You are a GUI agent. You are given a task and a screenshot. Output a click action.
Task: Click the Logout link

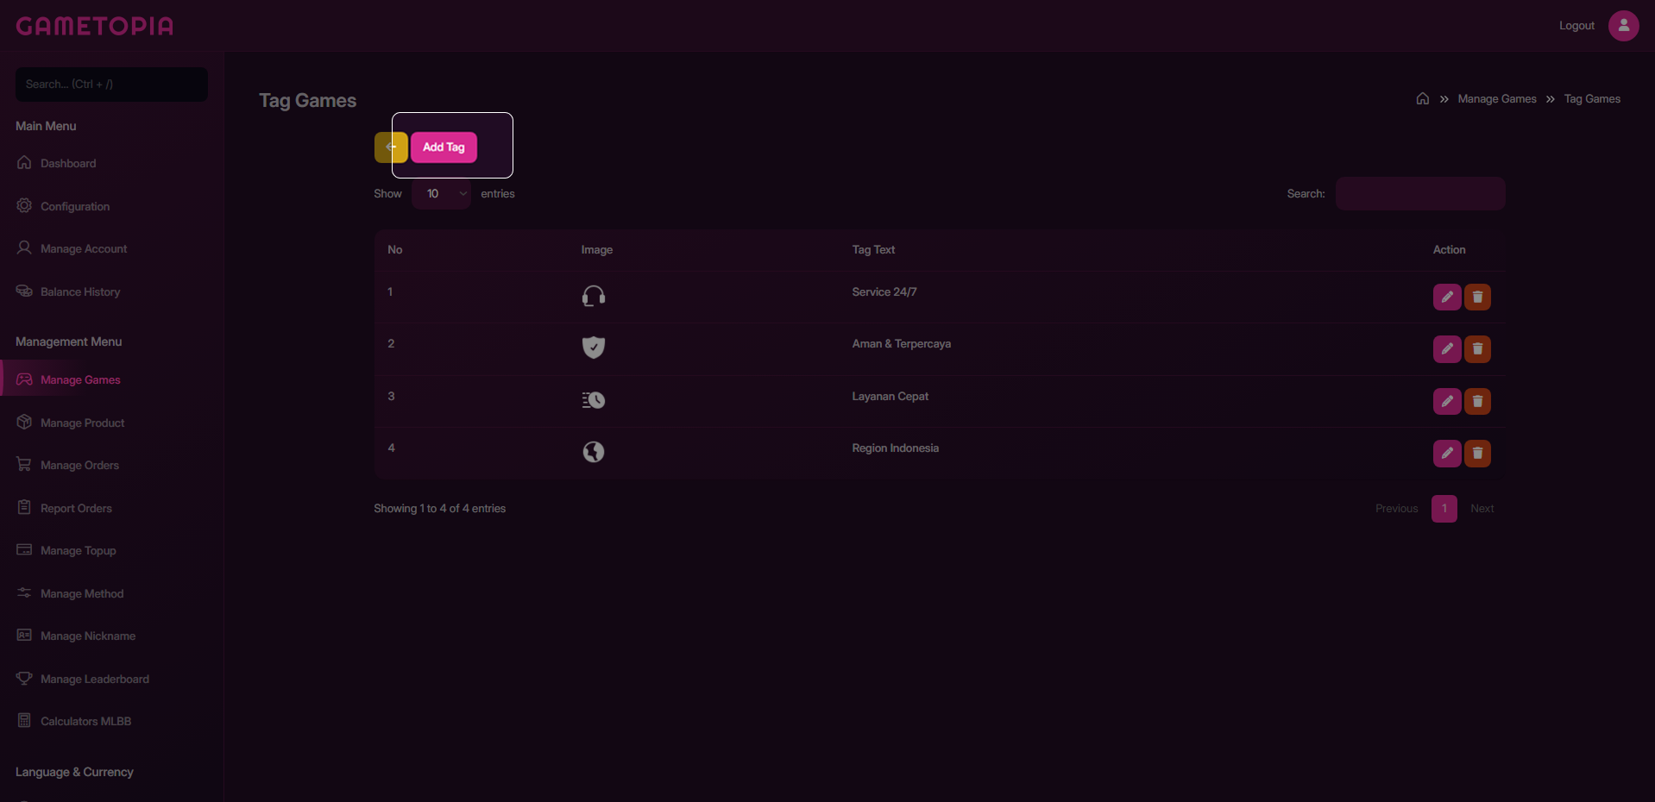click(1576, 26)
